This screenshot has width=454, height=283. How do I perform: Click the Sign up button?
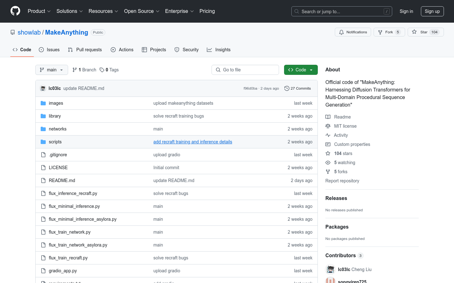tap(432, 11)
